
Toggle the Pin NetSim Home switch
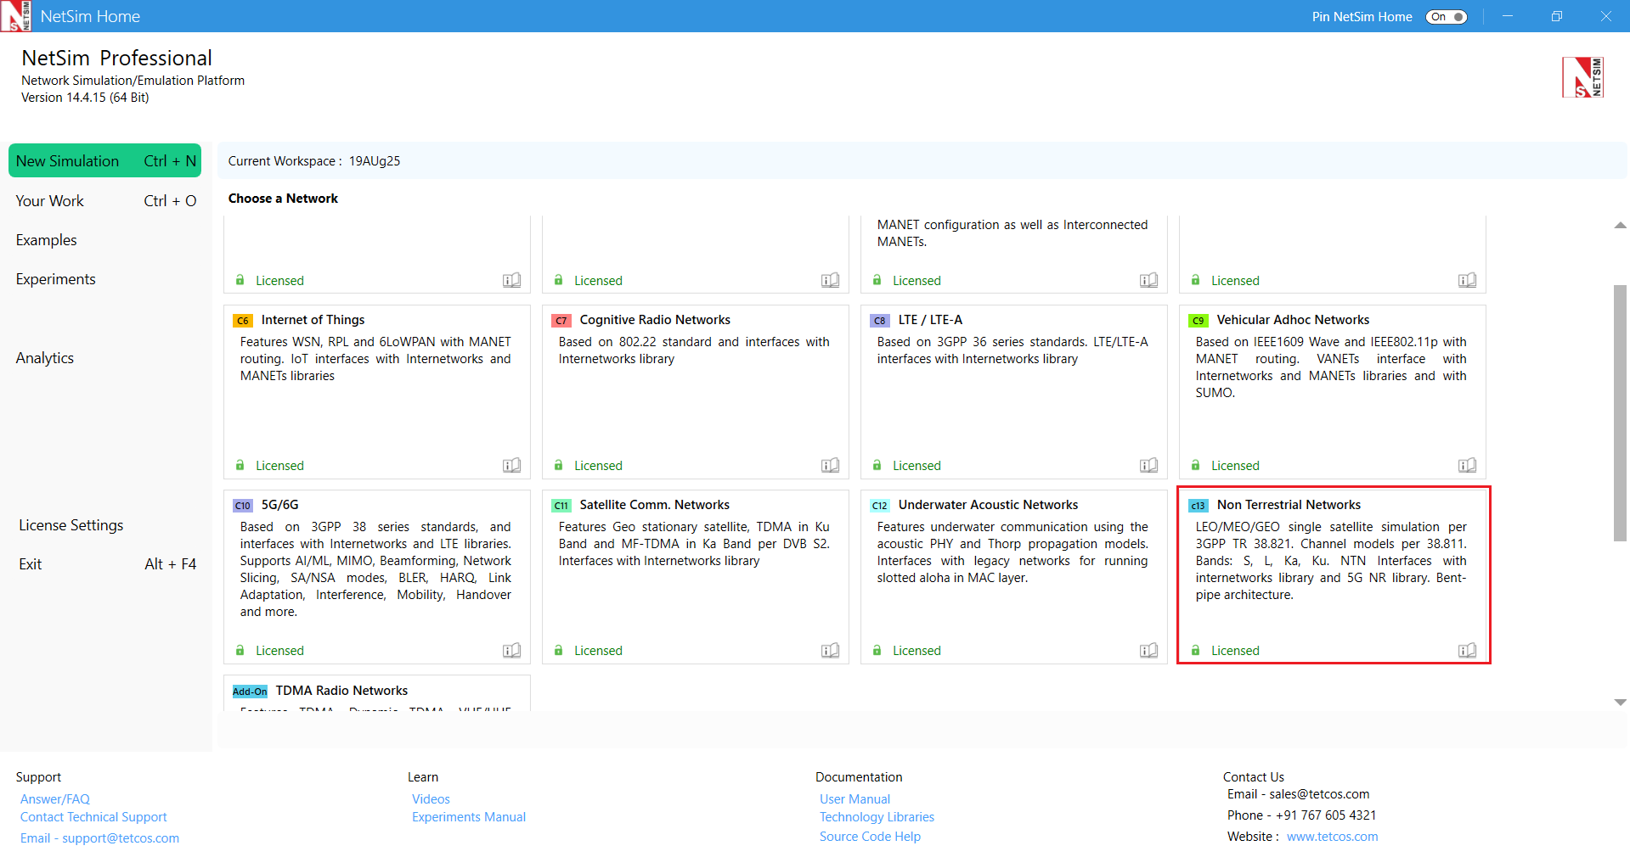click(1447, 17)
